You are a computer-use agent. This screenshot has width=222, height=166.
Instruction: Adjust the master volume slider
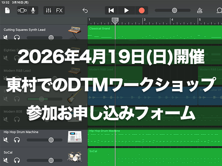click(x=174, y=11)
